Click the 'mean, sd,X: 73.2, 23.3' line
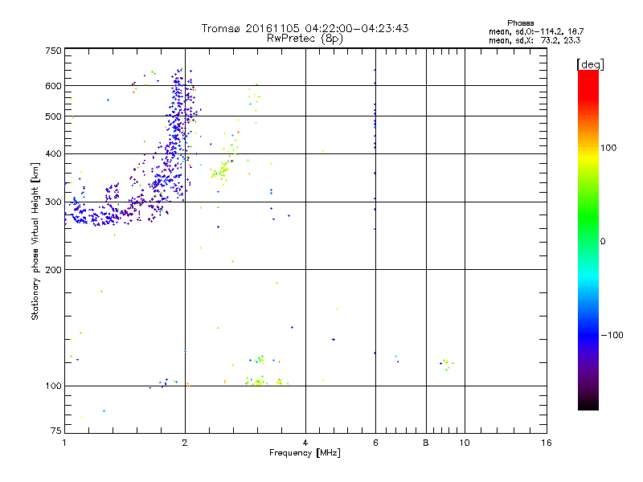This screenshot has width=643, height=482. (x=534, y=40)
